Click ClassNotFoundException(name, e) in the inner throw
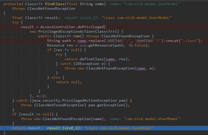Viewport: 208px width, 135px height. [120, 68]
